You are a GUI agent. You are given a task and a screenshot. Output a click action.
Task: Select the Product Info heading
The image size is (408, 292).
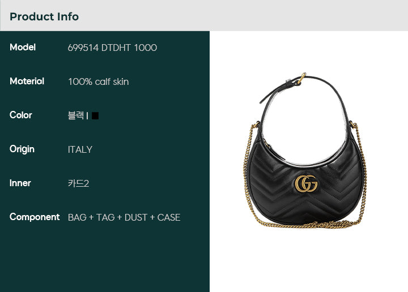pyautogui.click(x=44, y=16)
